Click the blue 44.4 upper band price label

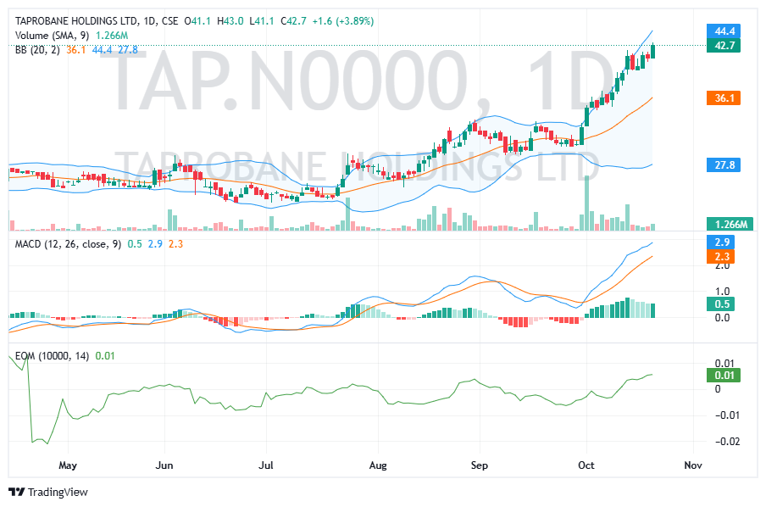tap(724, 31)
